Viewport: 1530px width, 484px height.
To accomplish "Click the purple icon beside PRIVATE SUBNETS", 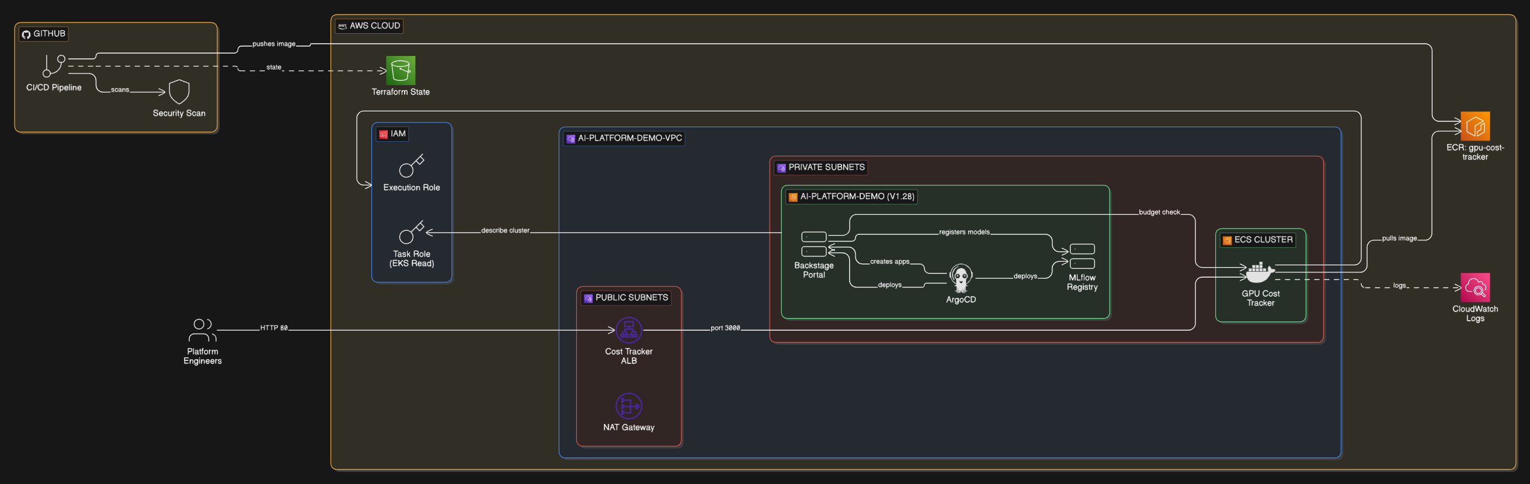I will pyautogui.click(x=781, y=168).
